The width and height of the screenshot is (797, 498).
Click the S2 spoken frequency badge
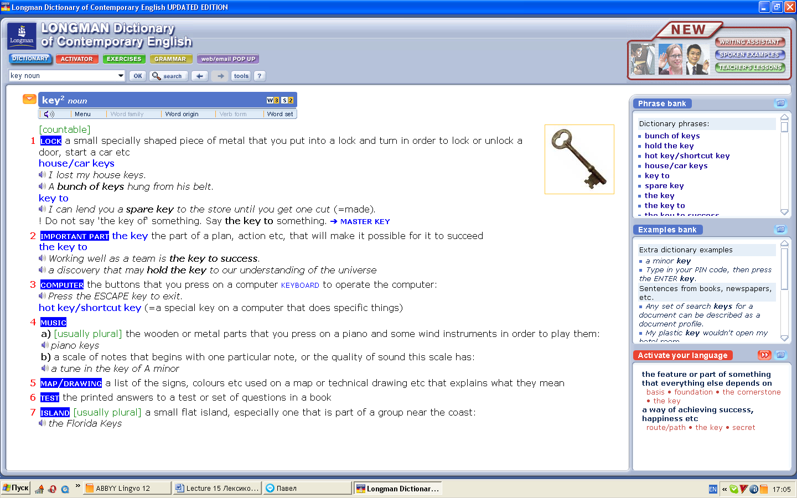pos(287,100)
